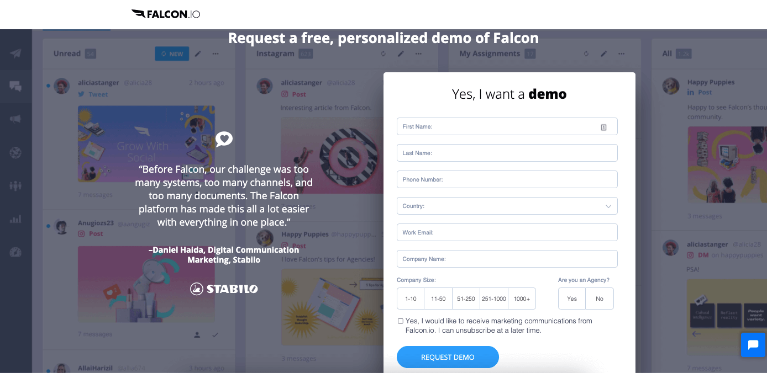
Task: Open the bar chart analytics icon
Action: pos(15,219)
